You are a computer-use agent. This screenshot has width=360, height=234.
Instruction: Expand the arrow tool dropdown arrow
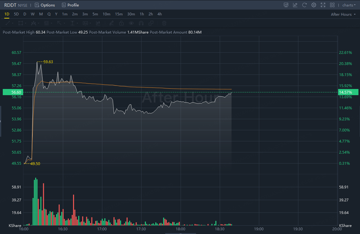pos(64,23)
